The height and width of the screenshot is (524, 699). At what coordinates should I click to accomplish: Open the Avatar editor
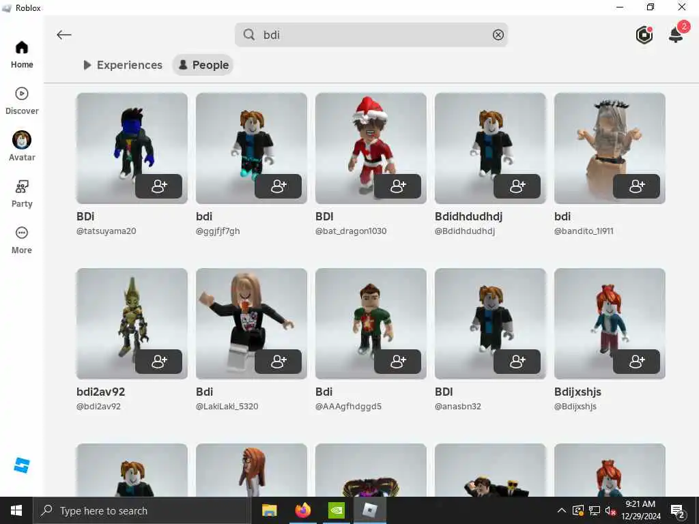22,147
